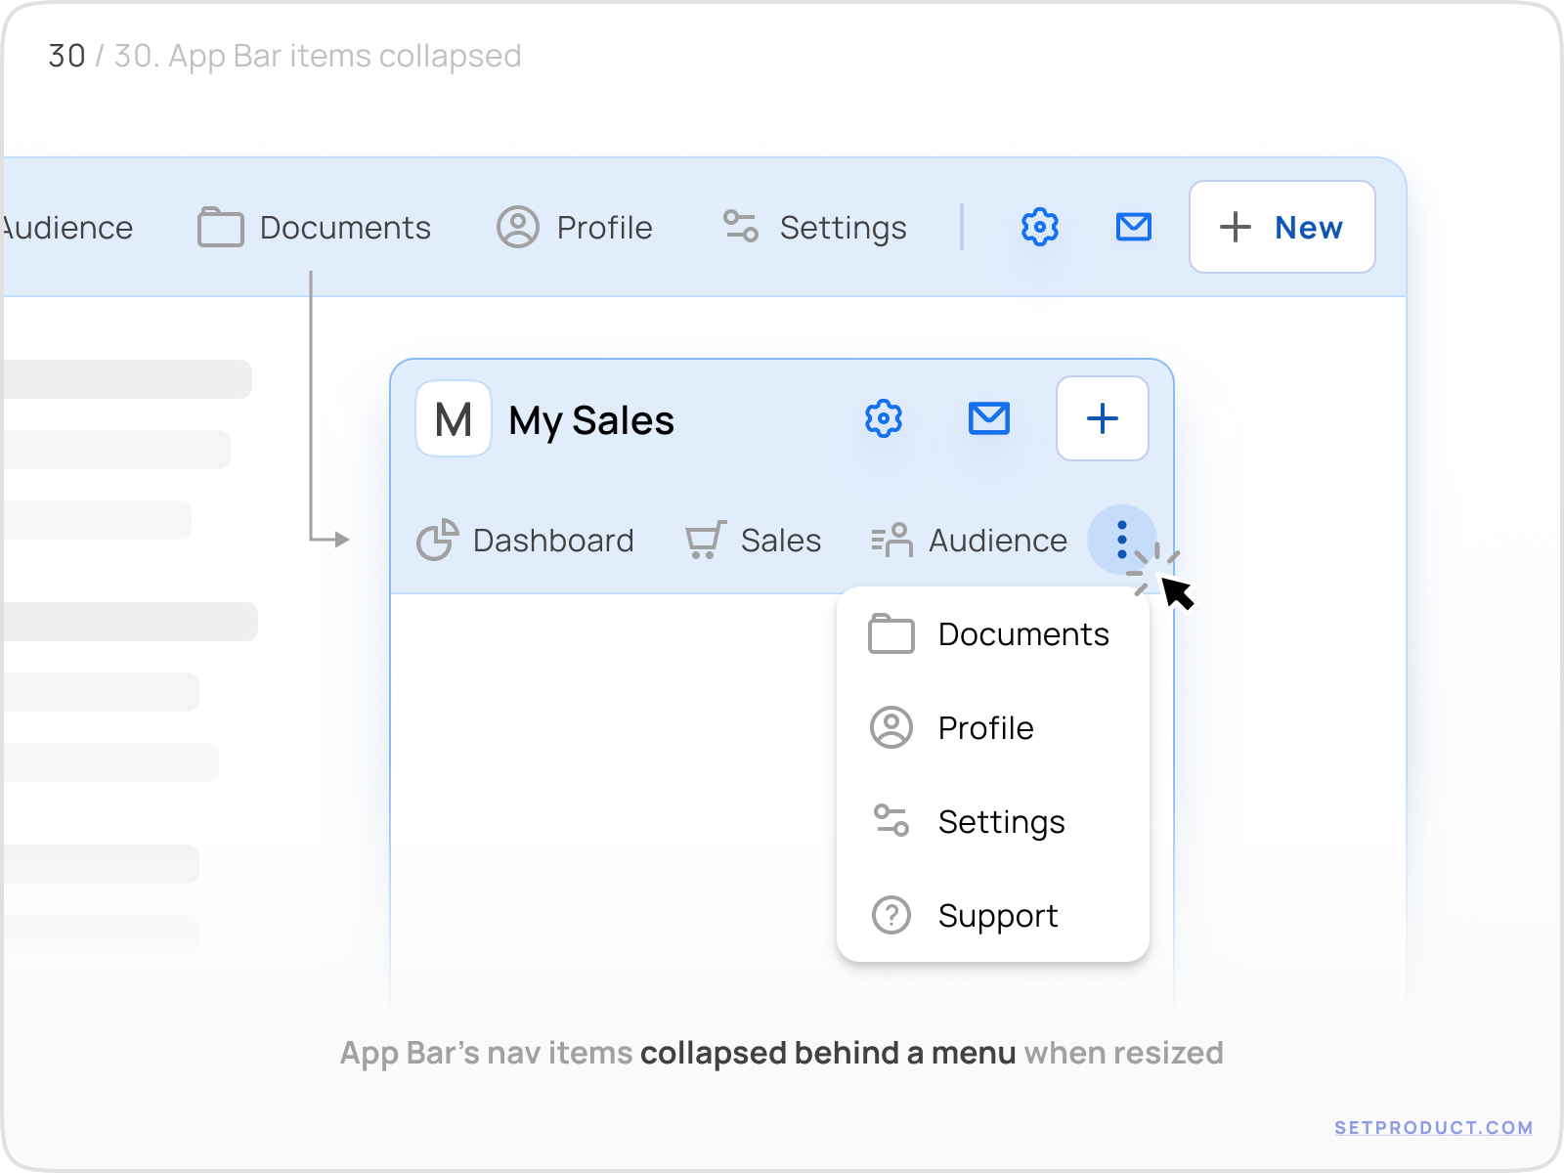
Task: Open the blue gear settings icon in My Sales header
Action: (883, 418)
